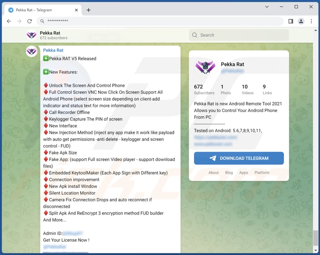The image size is (320, 255).
Task: Click the text "Get Your License Now !"
Action: coord(66,240)
